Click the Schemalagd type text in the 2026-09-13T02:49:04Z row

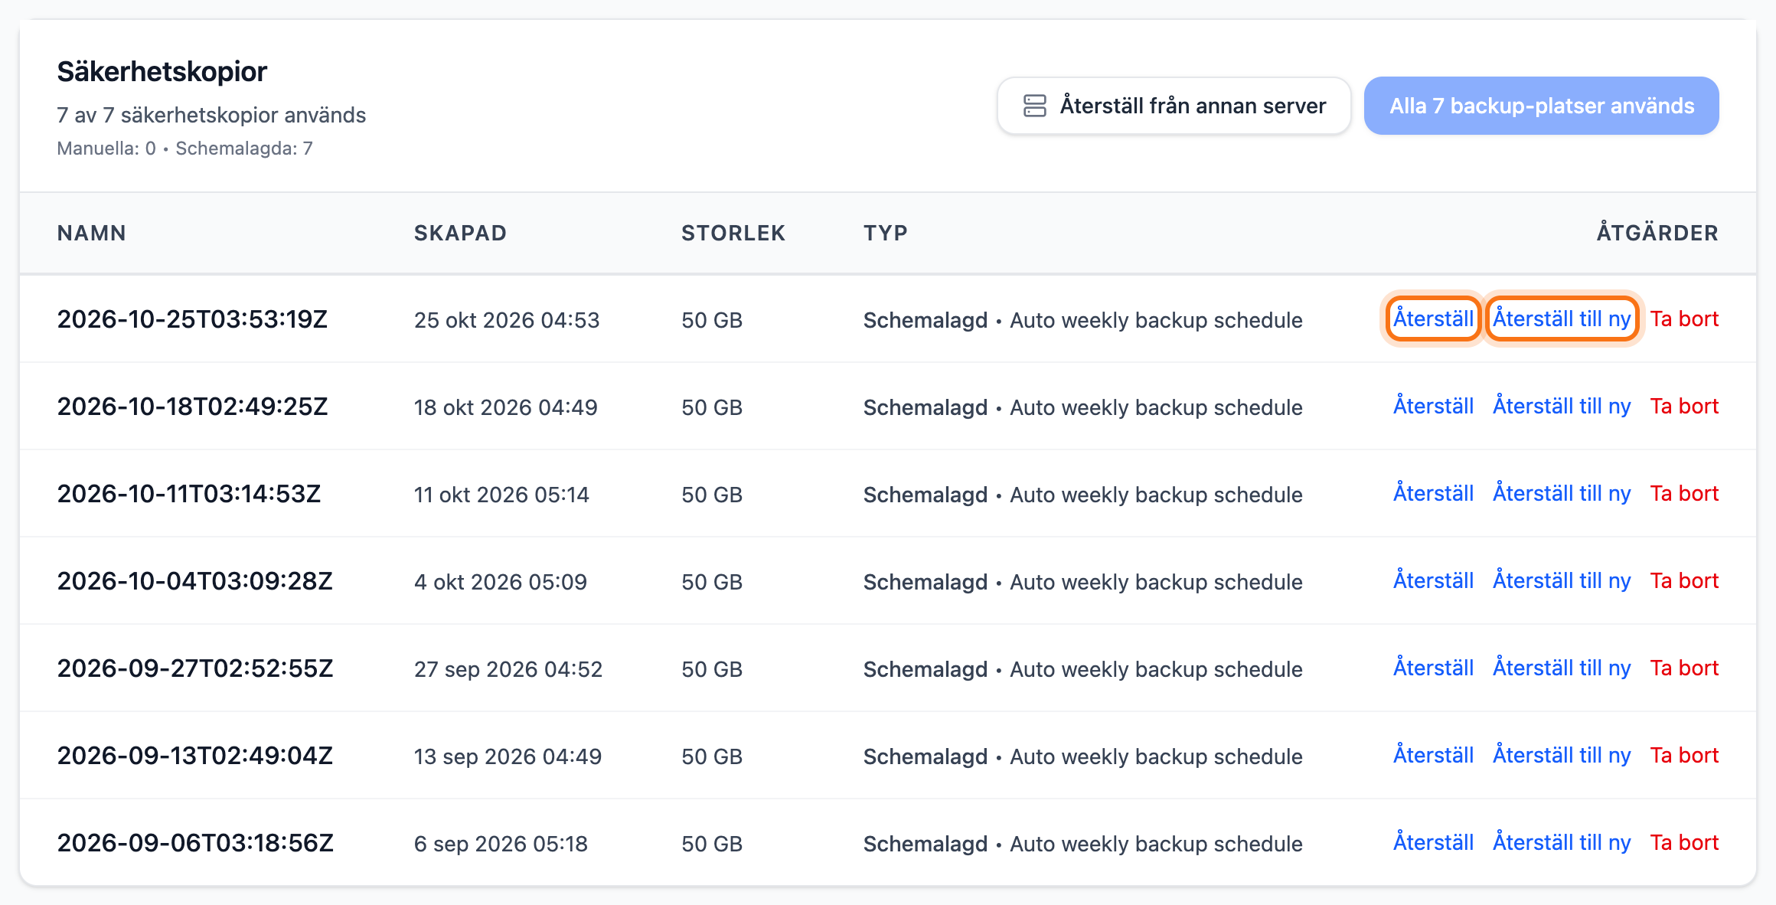click(x=926, y=756)
